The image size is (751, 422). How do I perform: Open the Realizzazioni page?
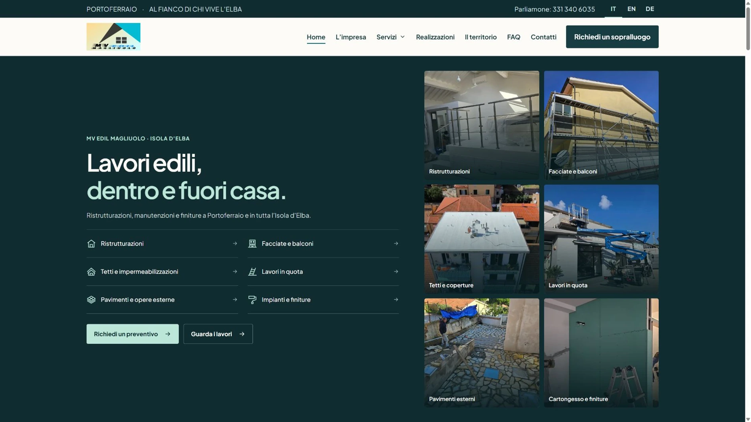(x=435, y=37)
